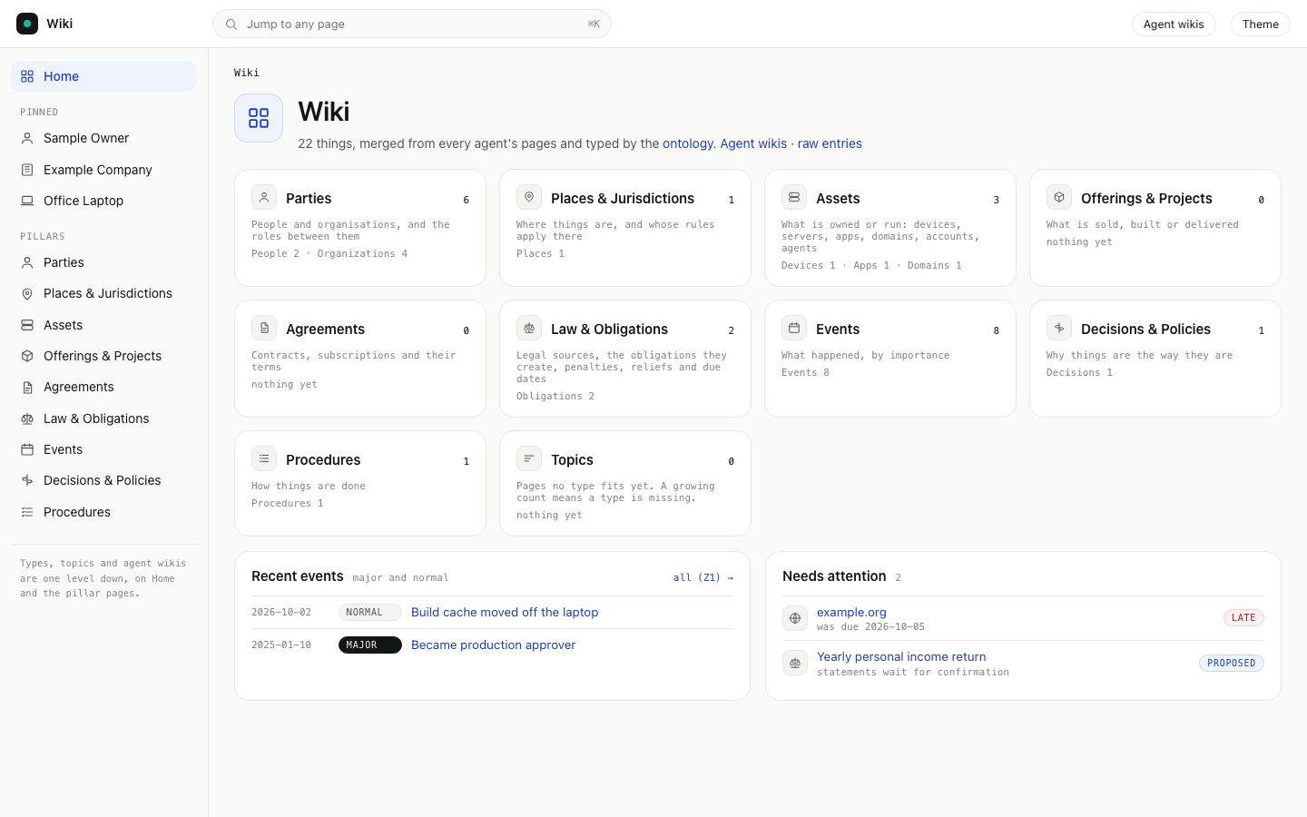Click the file icon on Agreements card

point(264,328)
